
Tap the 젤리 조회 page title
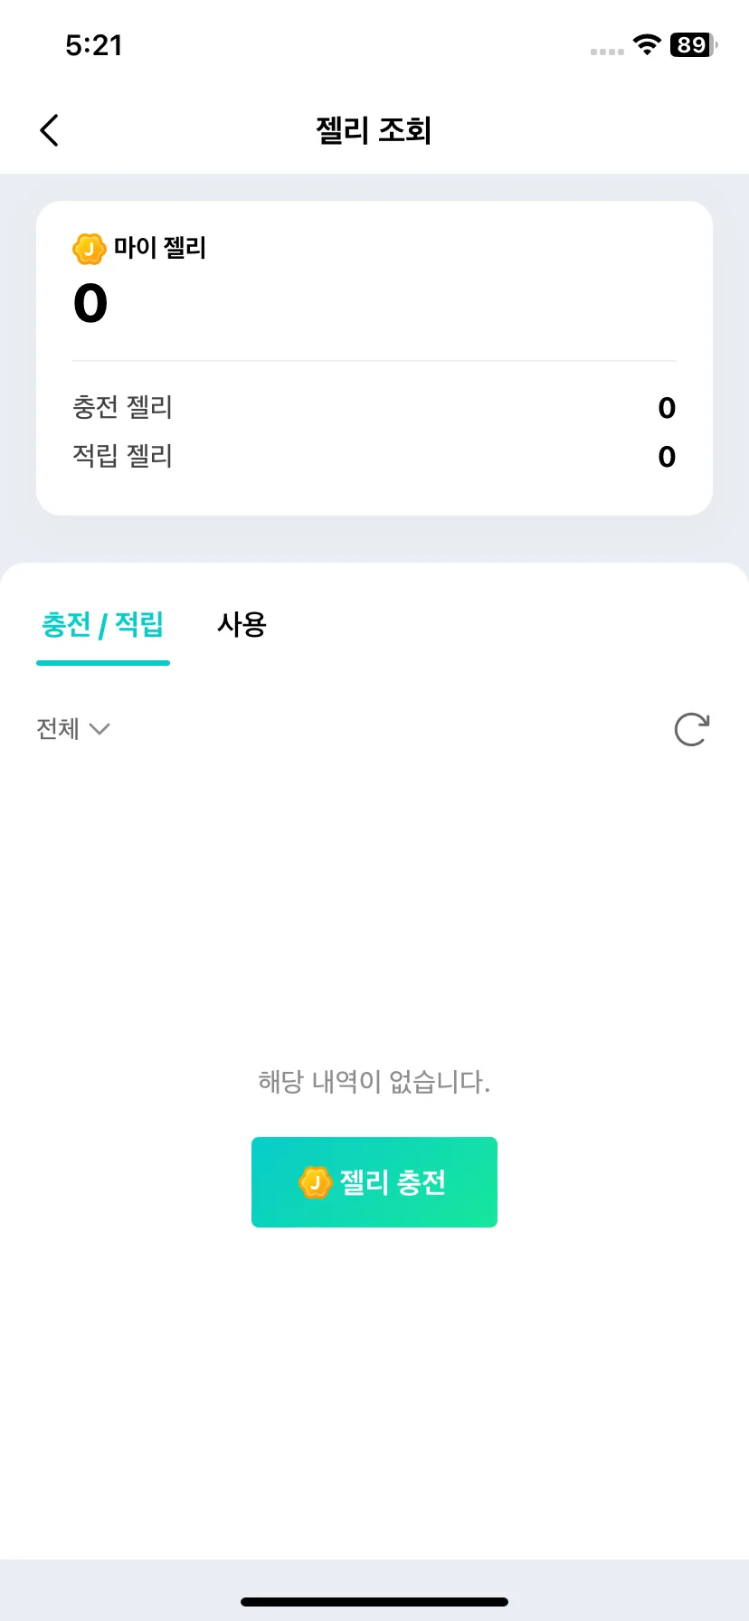(374, 130)
